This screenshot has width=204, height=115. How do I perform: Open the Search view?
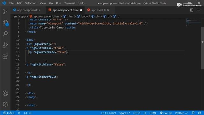(x=5, y=34)
